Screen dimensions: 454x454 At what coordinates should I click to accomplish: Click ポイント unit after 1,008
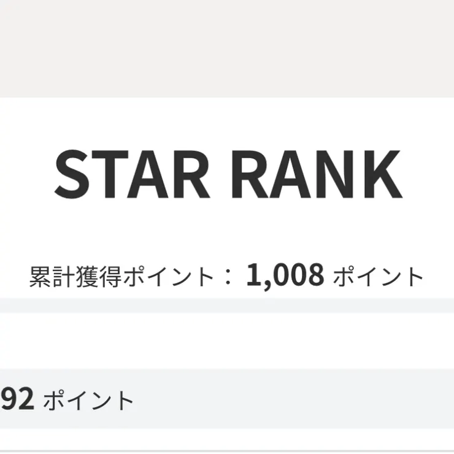pyautogui.click(x=379, y=277)
